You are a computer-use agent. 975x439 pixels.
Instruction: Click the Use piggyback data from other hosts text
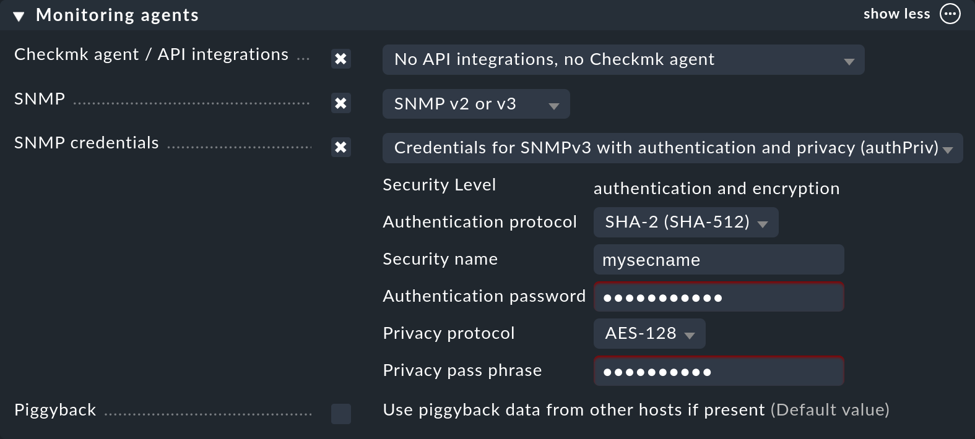pyautogui.click(x=574, y=410)
